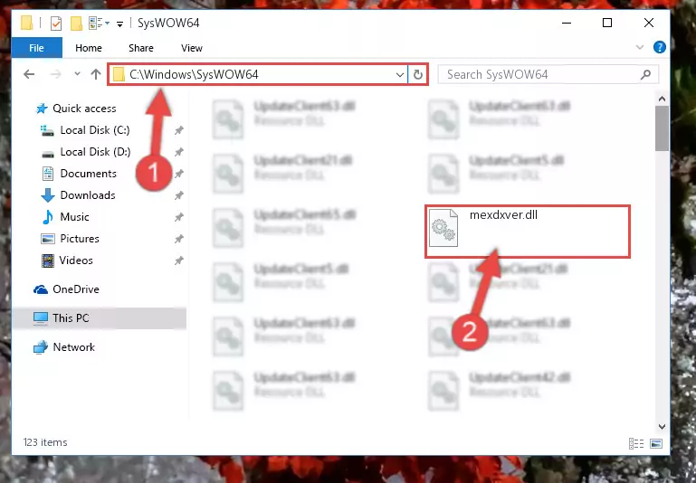The width and height of the screenshot is (696, 483).
Task: Click the search magnifier icon
Action: (x=645, y=74)
